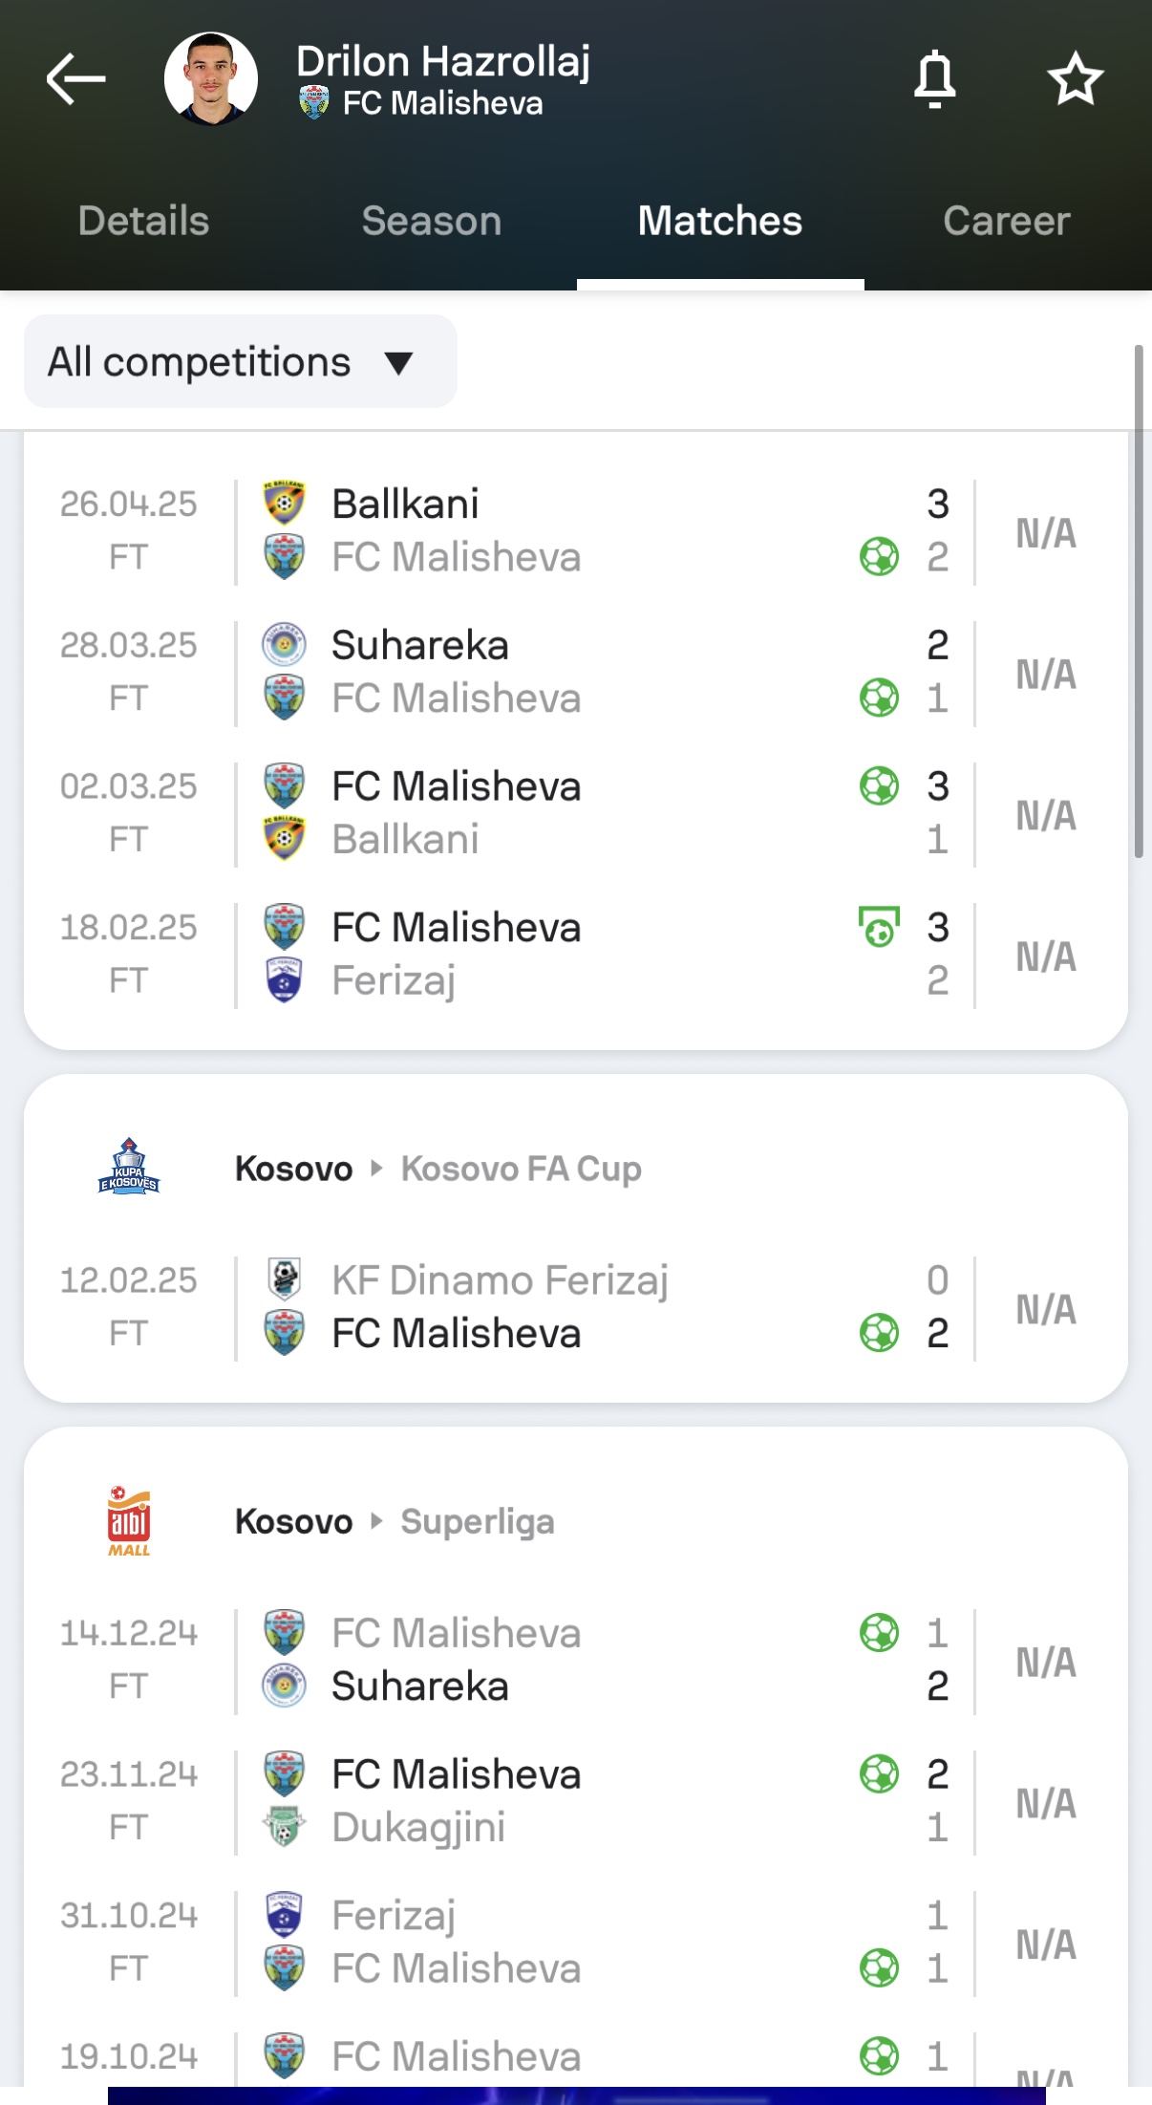
Task: Click the goal icon in 26.04.25 Ballkani match
Action: (879, 557)
